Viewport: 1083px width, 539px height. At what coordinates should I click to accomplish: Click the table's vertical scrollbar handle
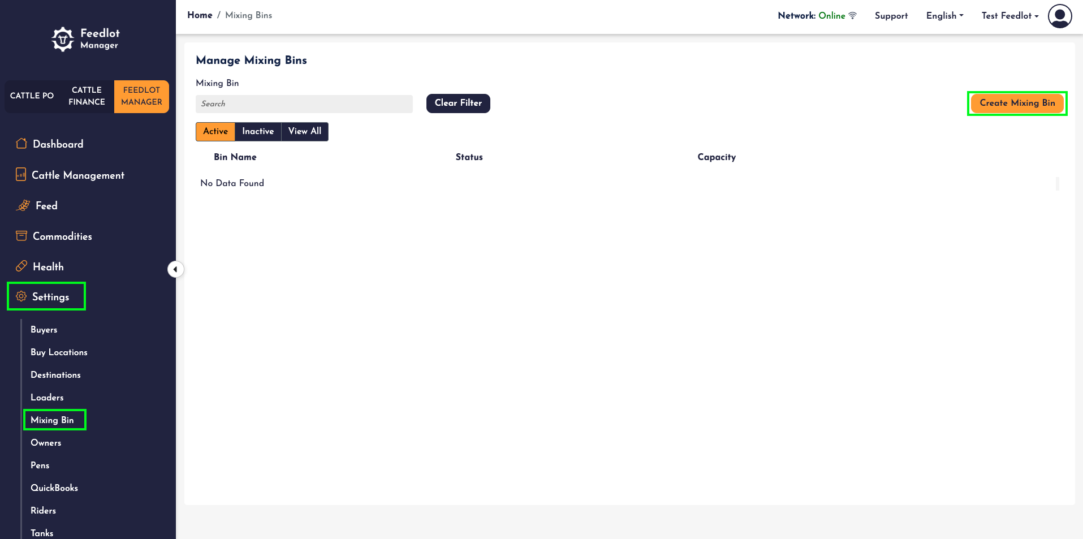(x=1057, y=184)
